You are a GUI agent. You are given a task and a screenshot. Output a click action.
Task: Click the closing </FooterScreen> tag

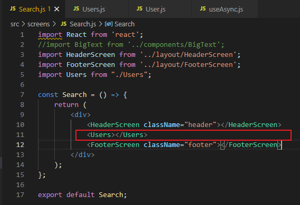(x=251, y=145)
